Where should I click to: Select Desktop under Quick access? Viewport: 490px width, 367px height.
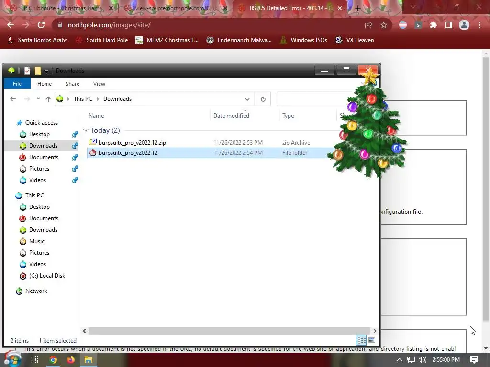39,134
